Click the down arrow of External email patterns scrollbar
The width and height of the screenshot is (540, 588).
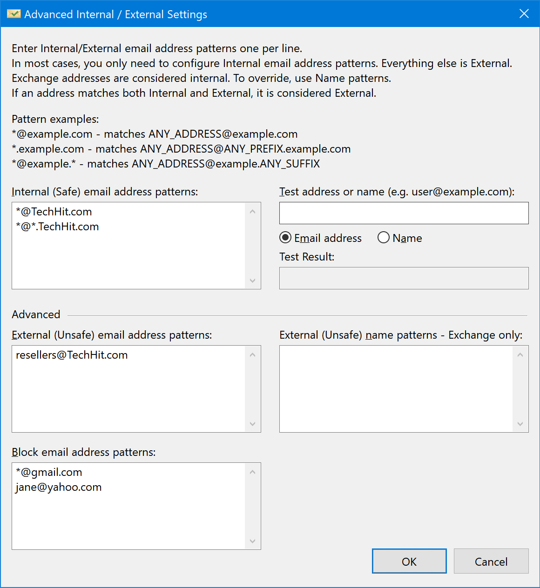click(253, 424)
